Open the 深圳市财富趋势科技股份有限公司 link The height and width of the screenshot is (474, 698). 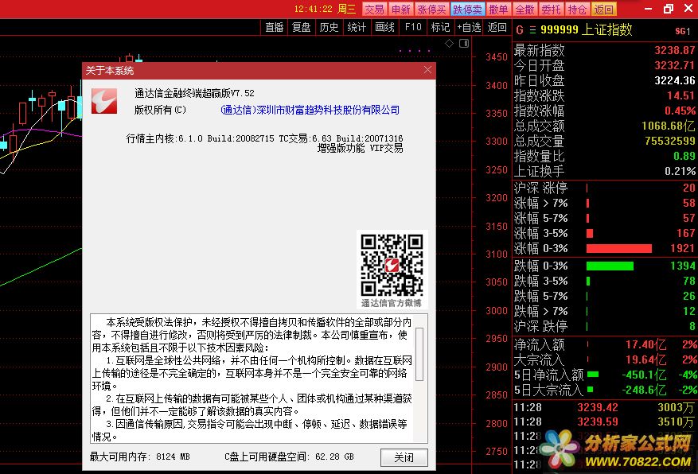pos(310,110)
